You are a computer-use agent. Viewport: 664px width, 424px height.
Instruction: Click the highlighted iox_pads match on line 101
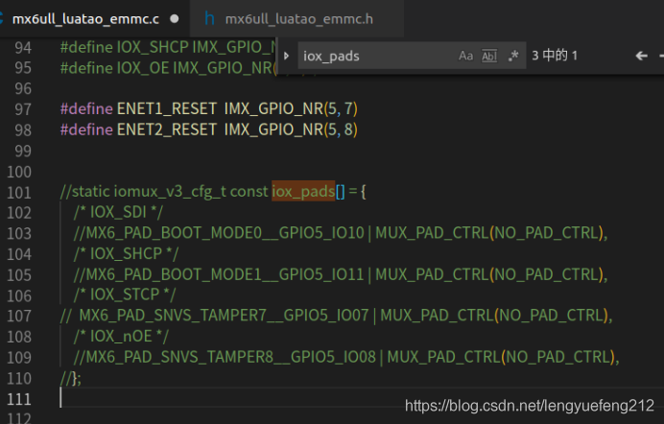(303, 192)
